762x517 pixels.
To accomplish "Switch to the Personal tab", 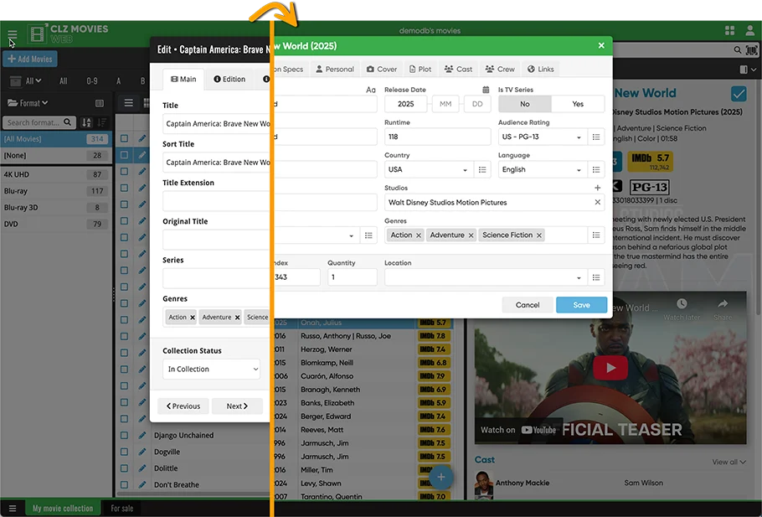I will [335, 69].
